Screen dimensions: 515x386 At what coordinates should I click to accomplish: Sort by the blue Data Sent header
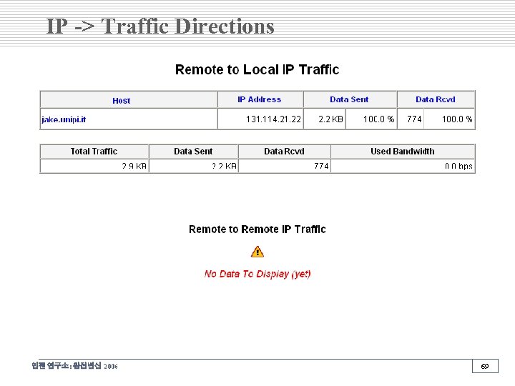pos(349,99)
